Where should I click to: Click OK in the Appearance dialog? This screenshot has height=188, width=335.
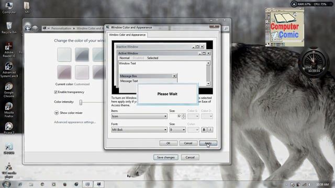[169, 143]
